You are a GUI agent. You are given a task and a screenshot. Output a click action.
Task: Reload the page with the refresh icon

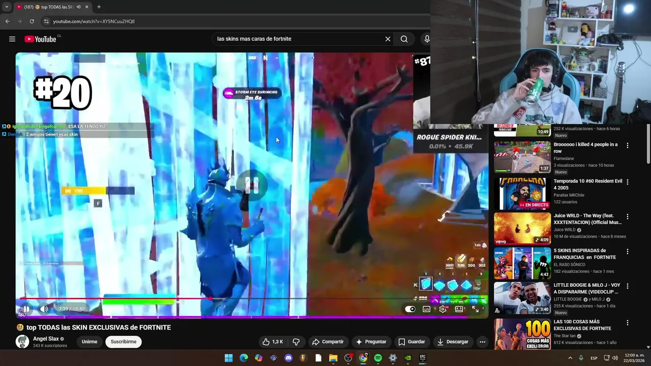(x=32, y=21)
